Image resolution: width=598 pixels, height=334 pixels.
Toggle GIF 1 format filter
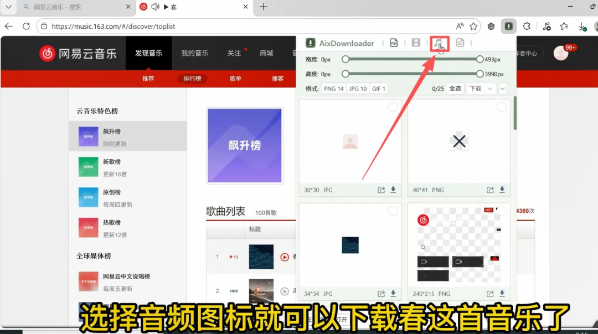tap(378, 88)
